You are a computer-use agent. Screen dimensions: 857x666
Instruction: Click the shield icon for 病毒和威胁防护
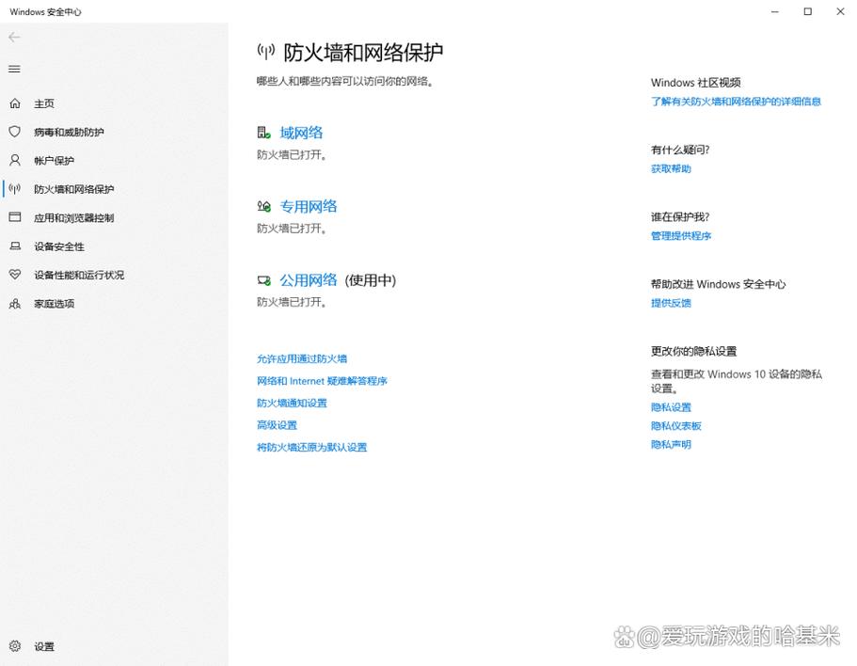tap(15, 132)
